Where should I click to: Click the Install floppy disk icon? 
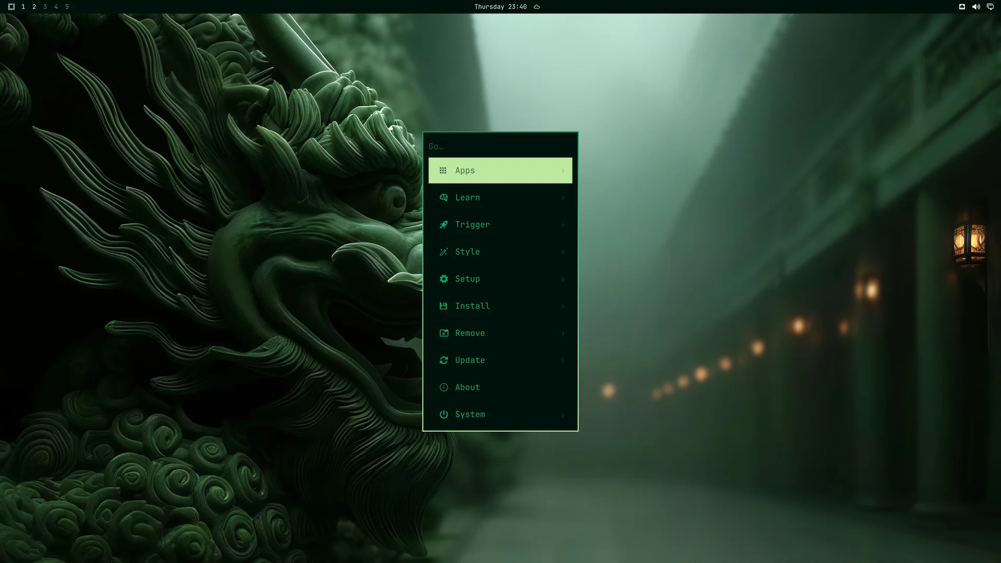444,306
